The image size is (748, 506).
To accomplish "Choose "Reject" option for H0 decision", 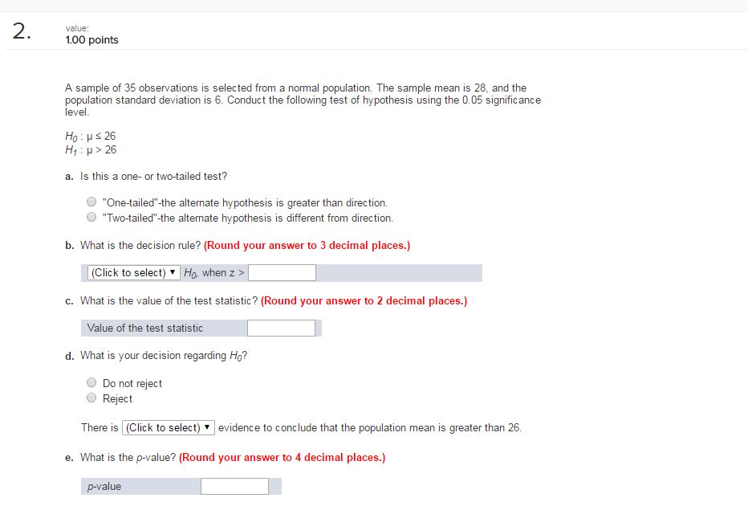I will coord(91,398).
